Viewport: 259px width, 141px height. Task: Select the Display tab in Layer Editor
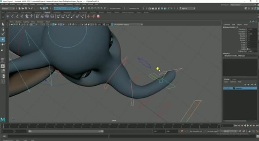[227, 79]
